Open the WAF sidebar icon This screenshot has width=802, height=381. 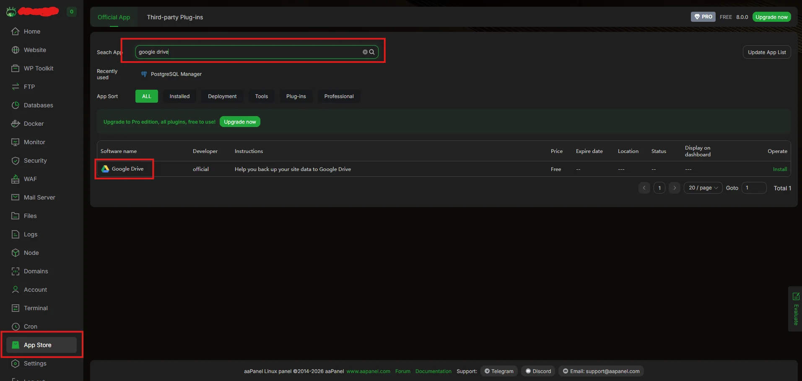pos(16,179)
